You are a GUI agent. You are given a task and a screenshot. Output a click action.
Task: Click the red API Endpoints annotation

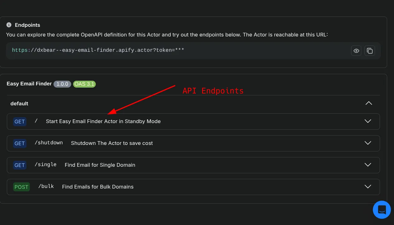(x=213, y=91)
